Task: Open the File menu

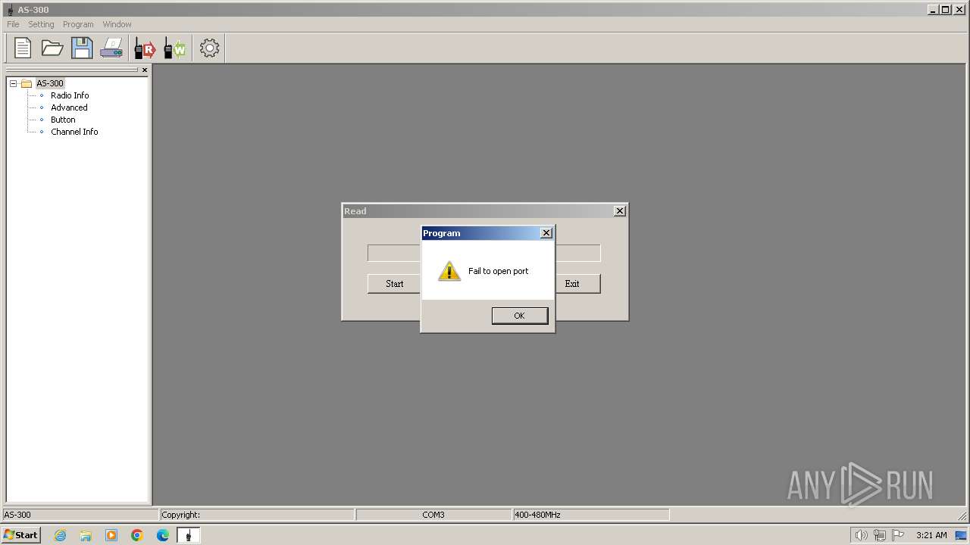Action: point(13,24)
